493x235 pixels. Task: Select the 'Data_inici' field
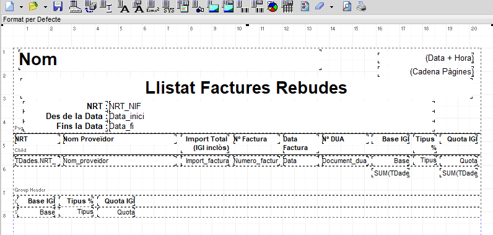tap(271, 117)
